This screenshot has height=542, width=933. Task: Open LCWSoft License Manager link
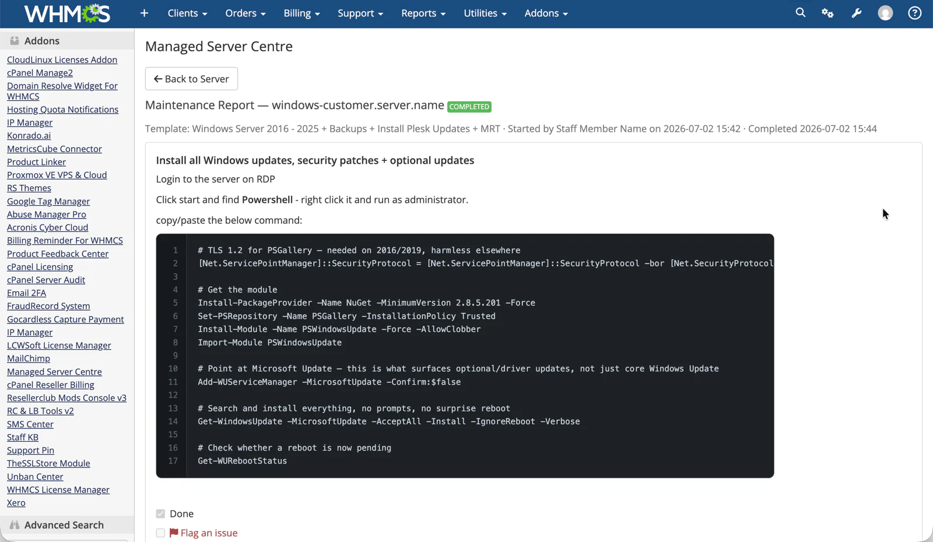pyautogui.click(x=59, y=346)
